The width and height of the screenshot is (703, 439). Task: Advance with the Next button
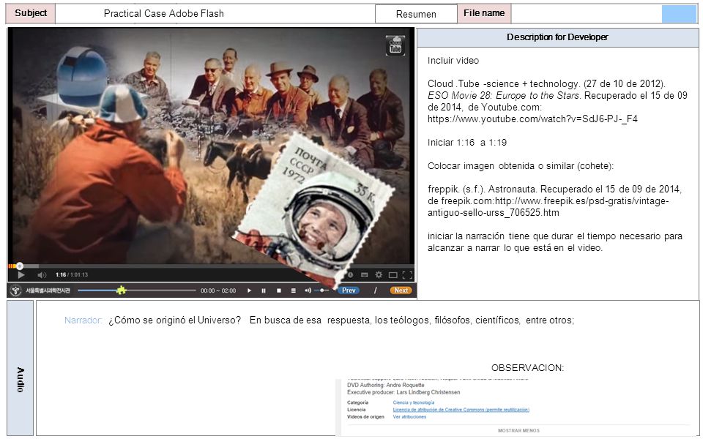click(401, 290)
